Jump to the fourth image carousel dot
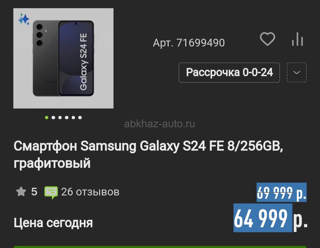 tap(67, 117)
